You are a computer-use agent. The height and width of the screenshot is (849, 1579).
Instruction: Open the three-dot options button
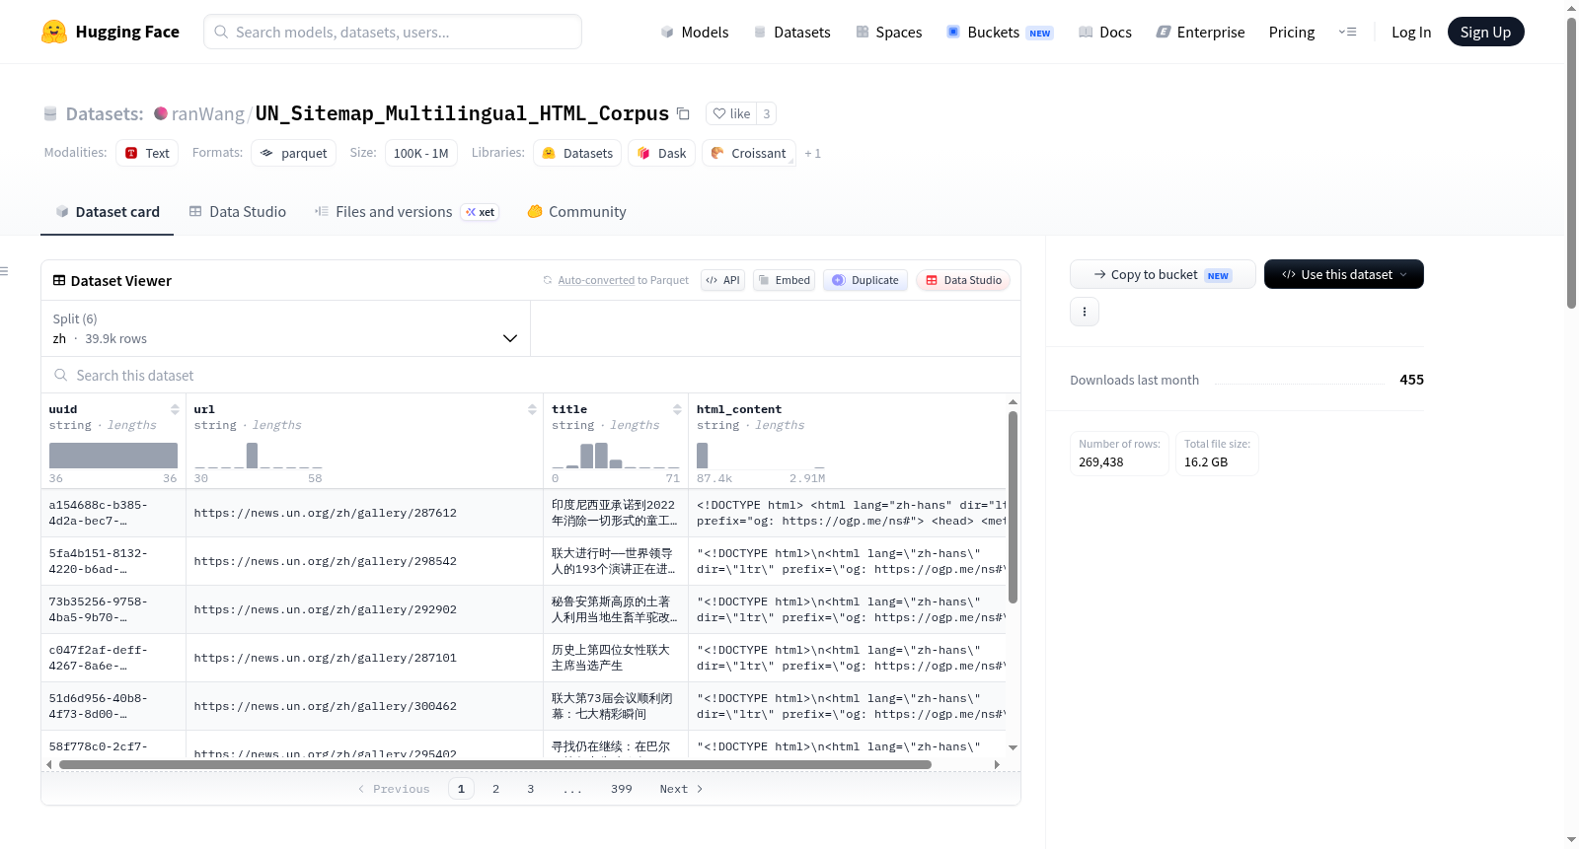(1085, 312)
